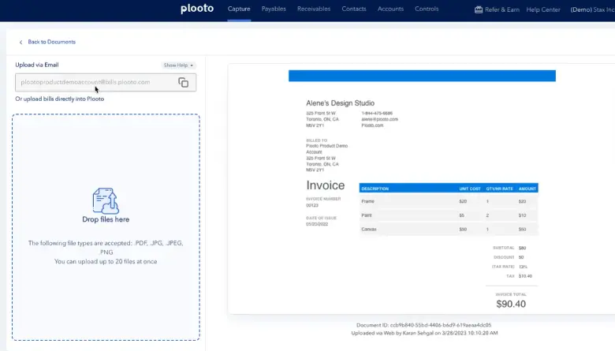The image size is (615, 351).
Task: Click the Plooto logo
Action: pos(197,9)
